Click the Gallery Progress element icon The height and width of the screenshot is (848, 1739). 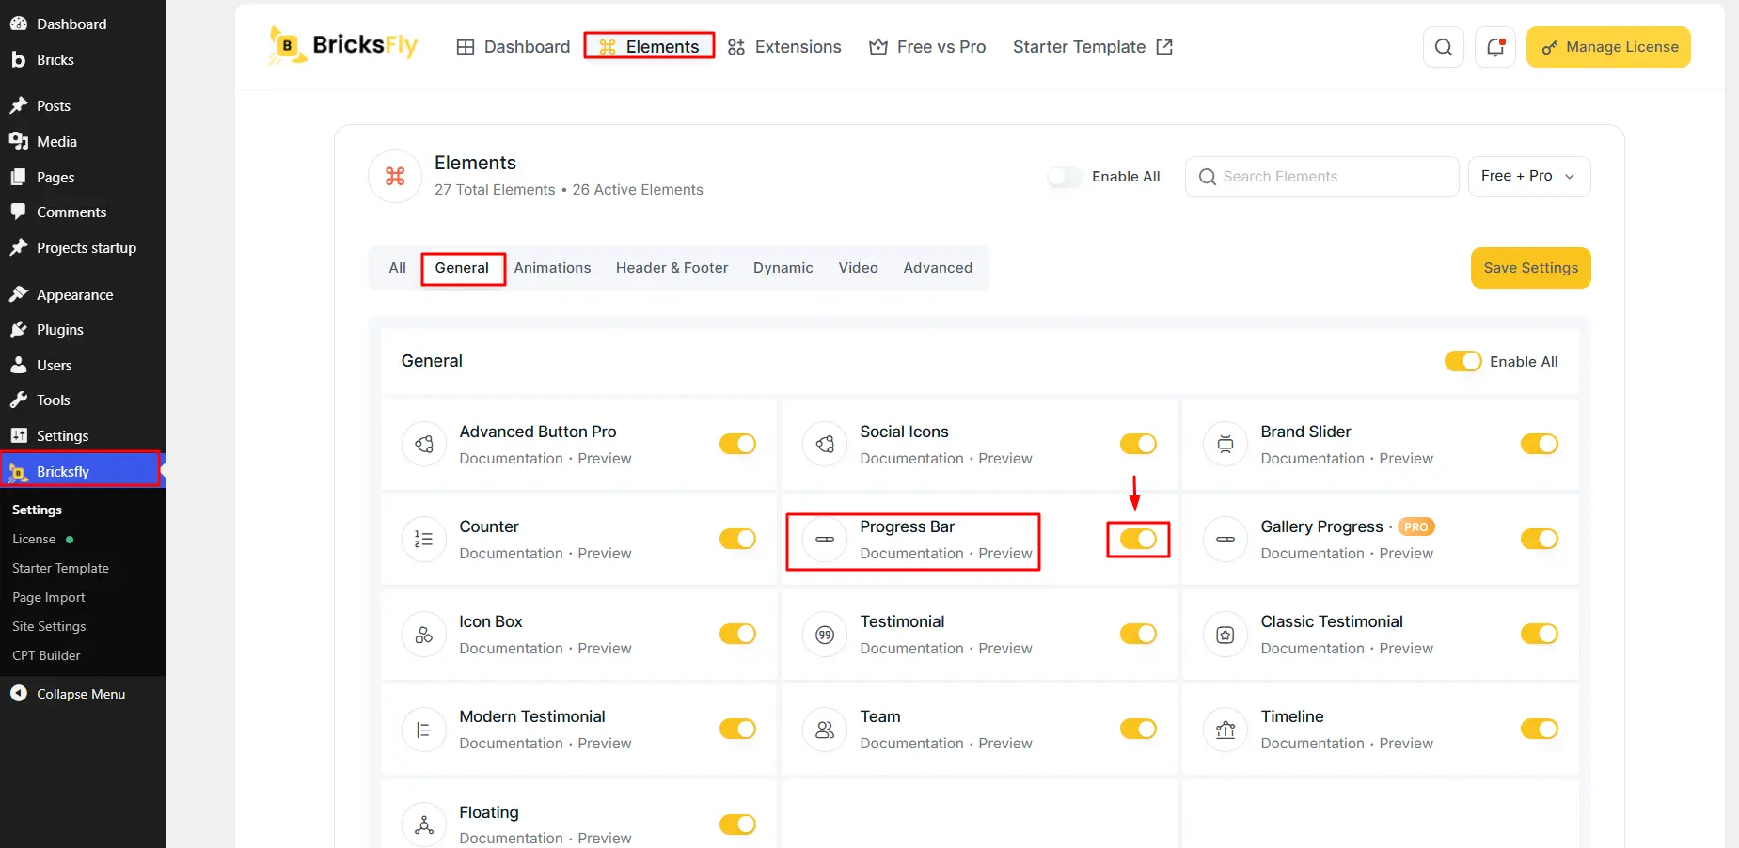click(1225, 539)
